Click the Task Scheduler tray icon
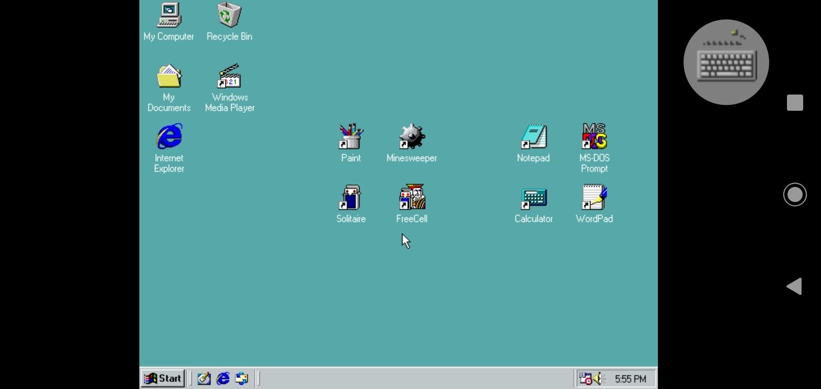This screenshot has height=389, width=821. pos(586,379)
